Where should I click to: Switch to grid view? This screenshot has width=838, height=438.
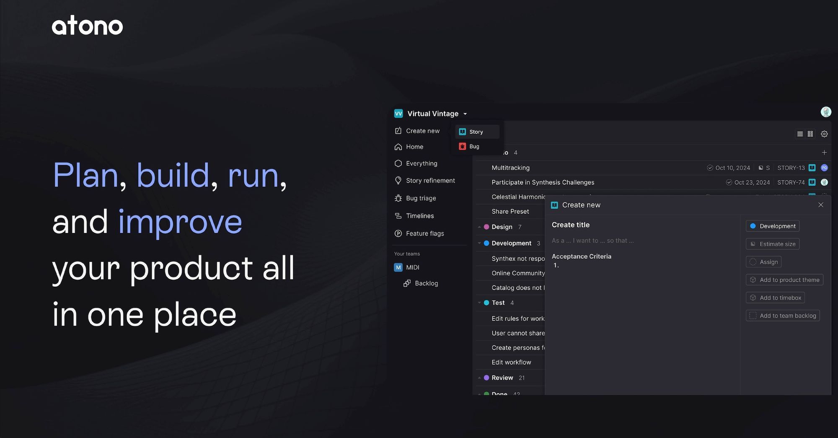(810, 134)
